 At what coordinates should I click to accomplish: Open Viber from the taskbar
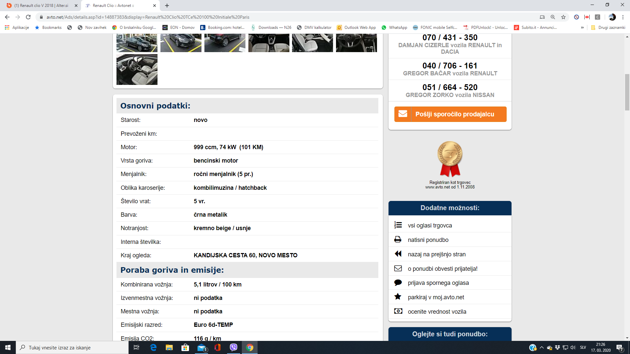coord(233,347)
